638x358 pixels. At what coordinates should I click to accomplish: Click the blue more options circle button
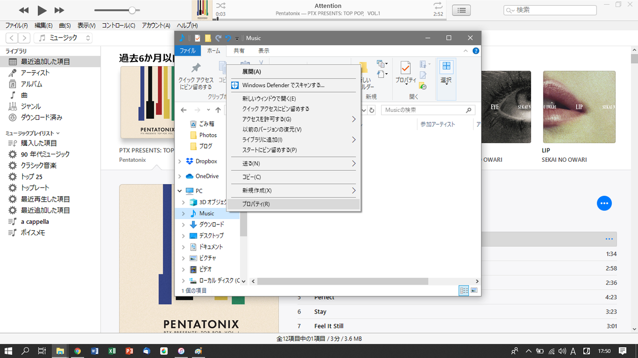[604, 203]
